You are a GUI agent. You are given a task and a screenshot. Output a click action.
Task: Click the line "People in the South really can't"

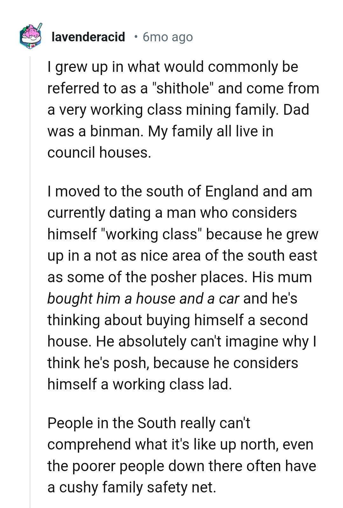(x=148, y=423)
